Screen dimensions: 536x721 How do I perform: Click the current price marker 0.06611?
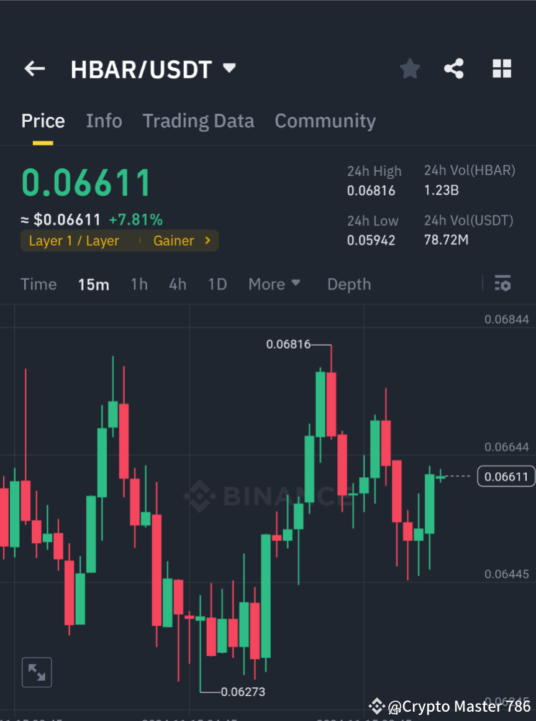[x=505, y=476]
